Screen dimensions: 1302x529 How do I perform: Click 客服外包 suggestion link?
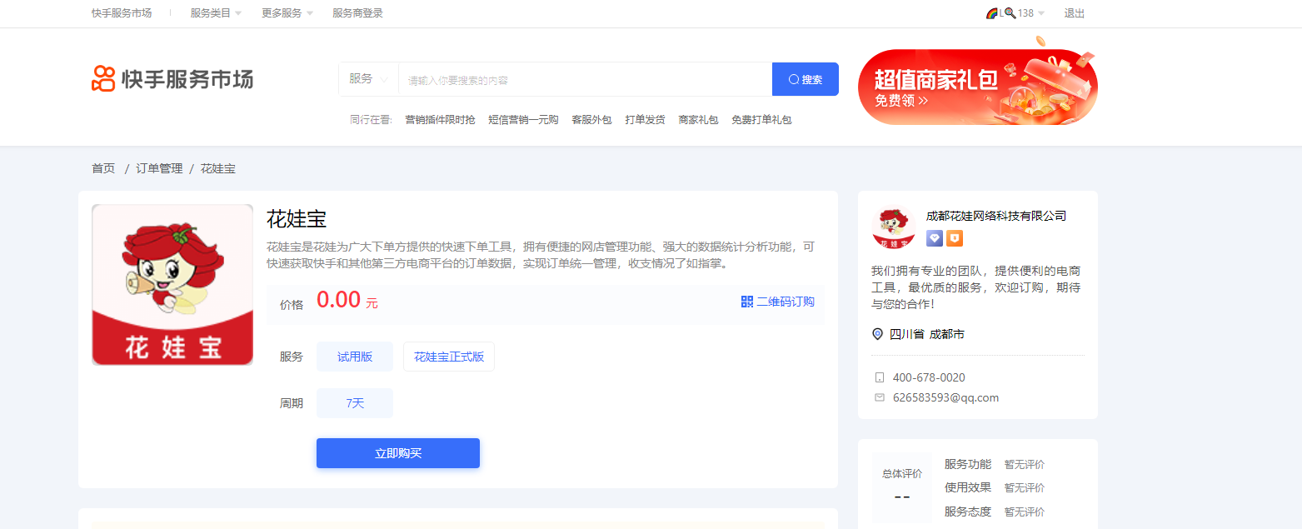pyautogui.click(x=591, y=120)
